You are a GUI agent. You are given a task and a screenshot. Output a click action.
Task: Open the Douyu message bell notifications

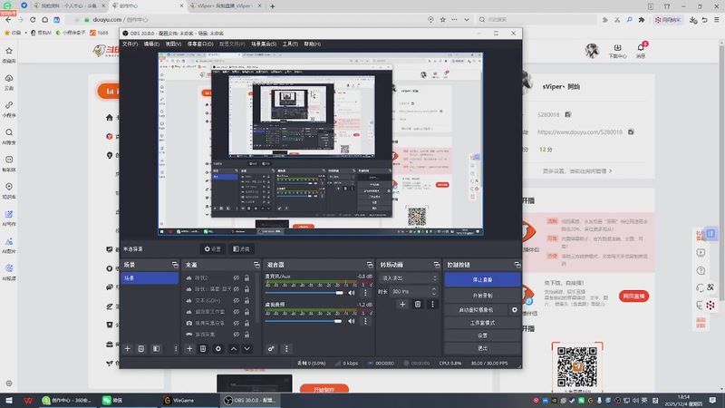[x=641, y=50]
